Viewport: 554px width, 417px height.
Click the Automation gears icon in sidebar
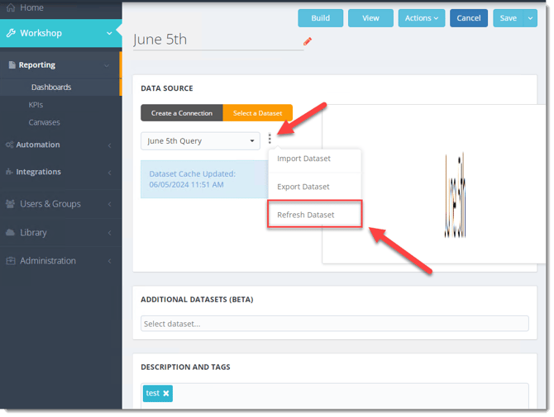pos(10,145)
